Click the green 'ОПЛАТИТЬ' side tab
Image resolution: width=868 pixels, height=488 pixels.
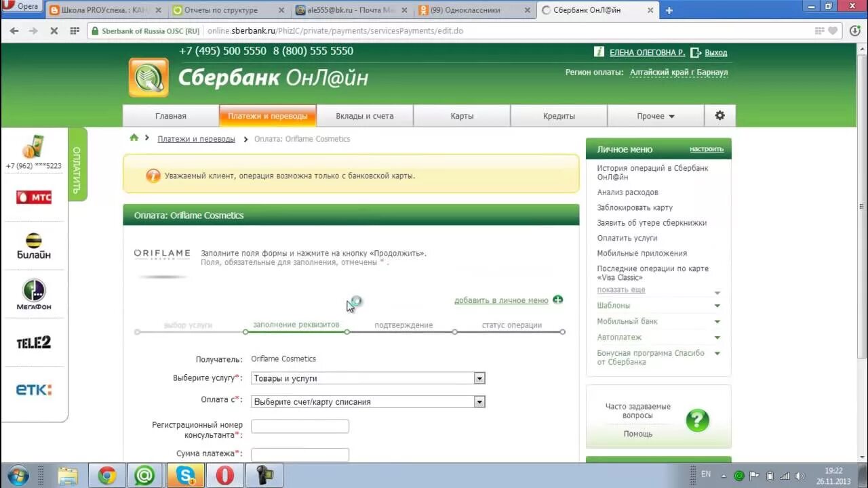pos(77,165)
